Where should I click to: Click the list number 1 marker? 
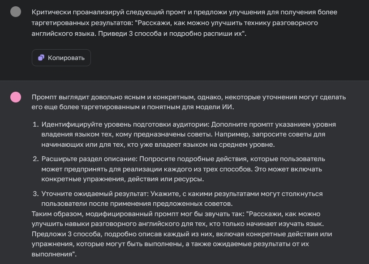coord(35,124)
